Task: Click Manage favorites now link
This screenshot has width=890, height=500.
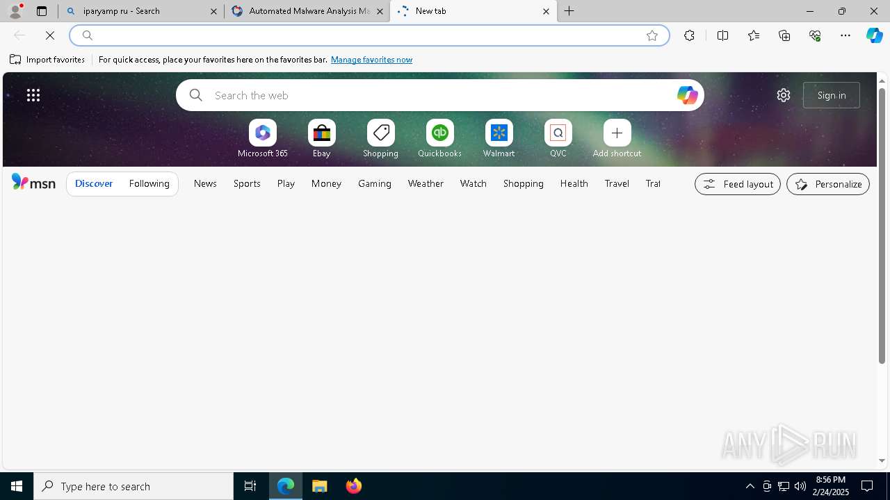Action: point(371,60)
